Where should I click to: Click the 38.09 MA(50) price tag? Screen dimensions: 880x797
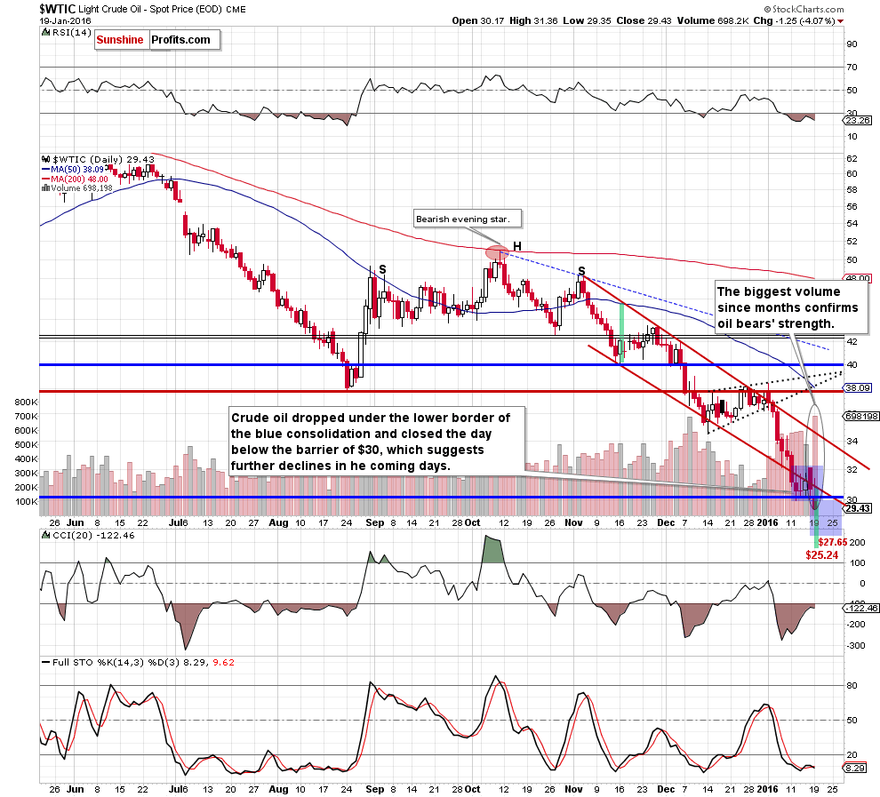pyautogui.click(x=858, y=387)
